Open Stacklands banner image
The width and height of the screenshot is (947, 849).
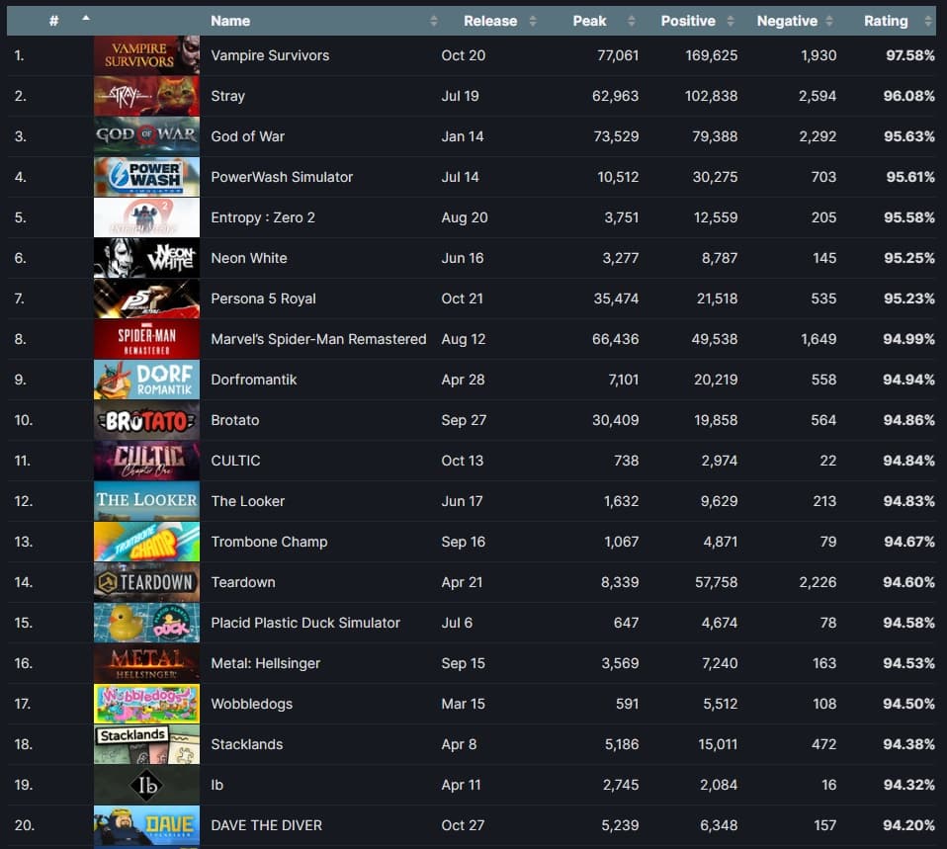point(146,744)
